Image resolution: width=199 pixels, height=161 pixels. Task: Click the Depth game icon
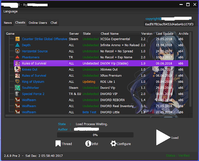coord(17,45)
